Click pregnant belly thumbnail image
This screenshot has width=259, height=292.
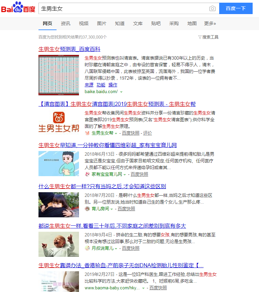coord(59,282)
